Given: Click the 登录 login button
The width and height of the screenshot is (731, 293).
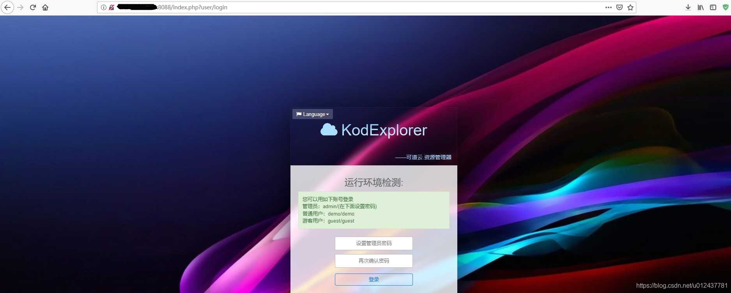Looking at the screenshot, I should coord(374,279).
